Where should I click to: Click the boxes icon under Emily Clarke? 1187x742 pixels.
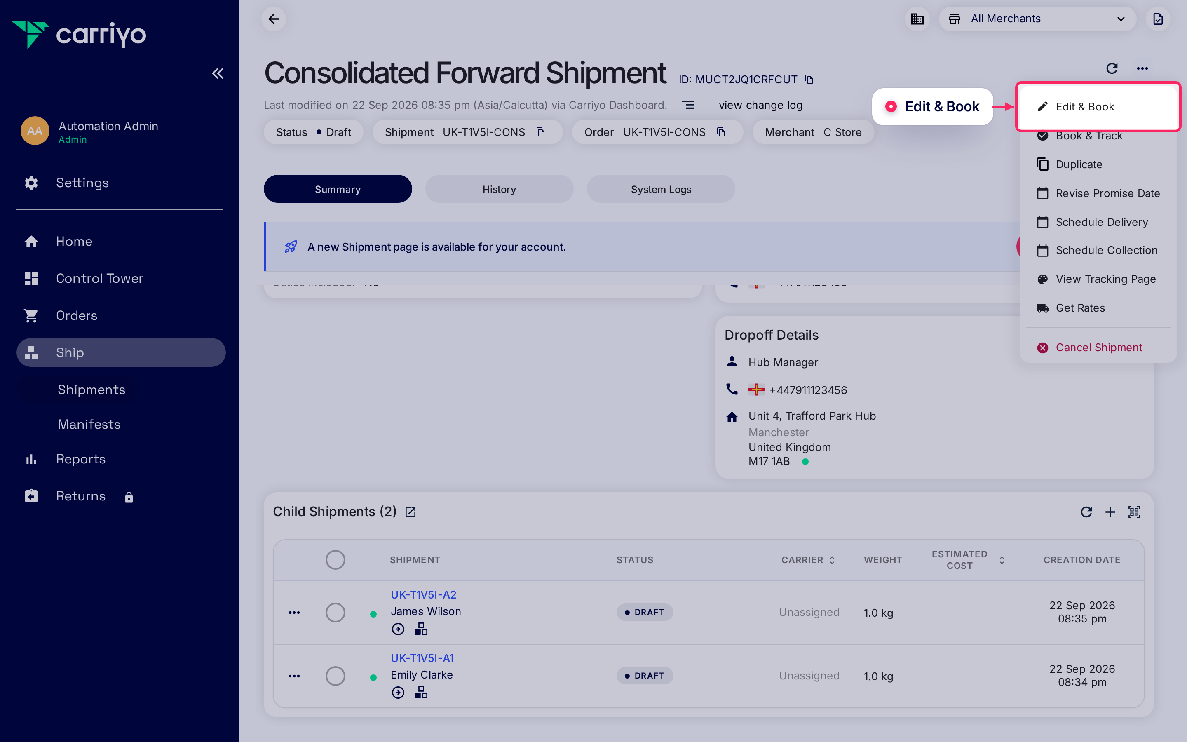[421, 693]
